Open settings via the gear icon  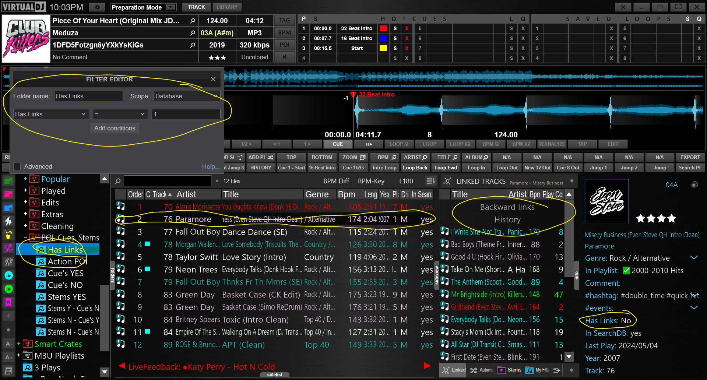pos(97,7)
